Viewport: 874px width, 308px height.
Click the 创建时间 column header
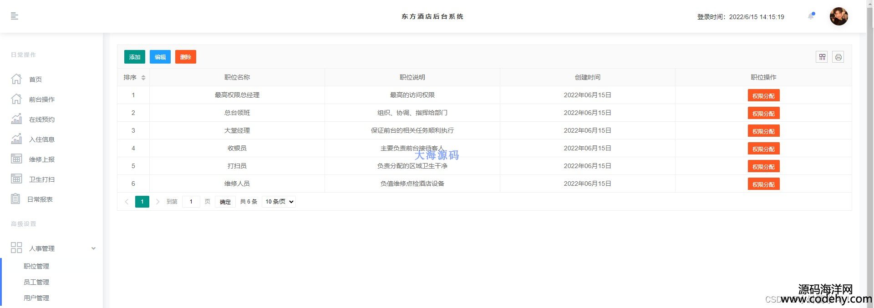[588, 77]
